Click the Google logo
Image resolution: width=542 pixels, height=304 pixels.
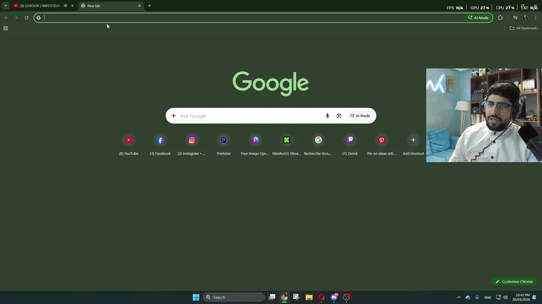[271, 84]
